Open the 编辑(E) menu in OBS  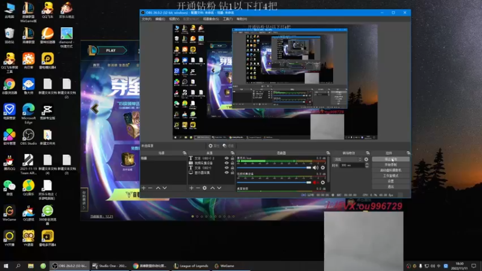160,19
